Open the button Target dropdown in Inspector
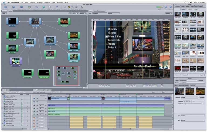This screenshot has width=208, height=132. 192,83
